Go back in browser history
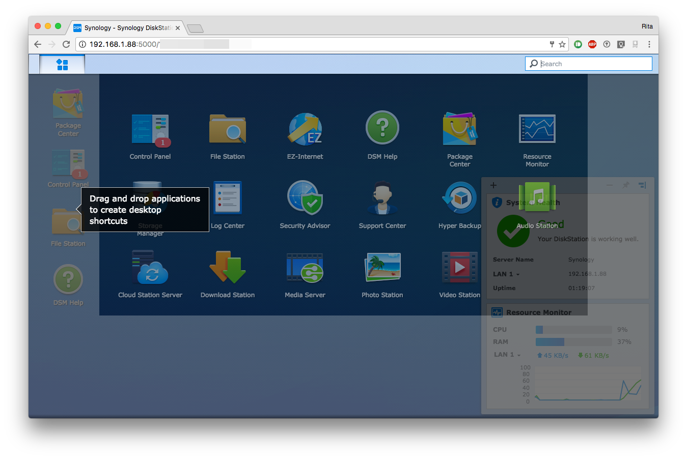Viewport: 687px width, 459px height. click(x=38, y=44)
